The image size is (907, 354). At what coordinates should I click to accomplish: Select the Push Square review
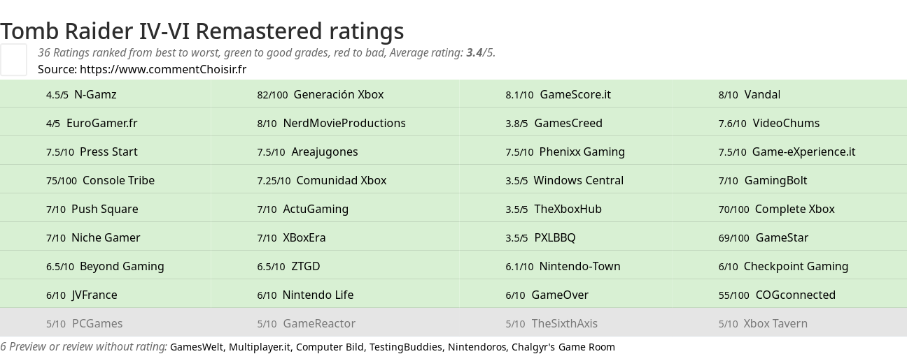104,209
